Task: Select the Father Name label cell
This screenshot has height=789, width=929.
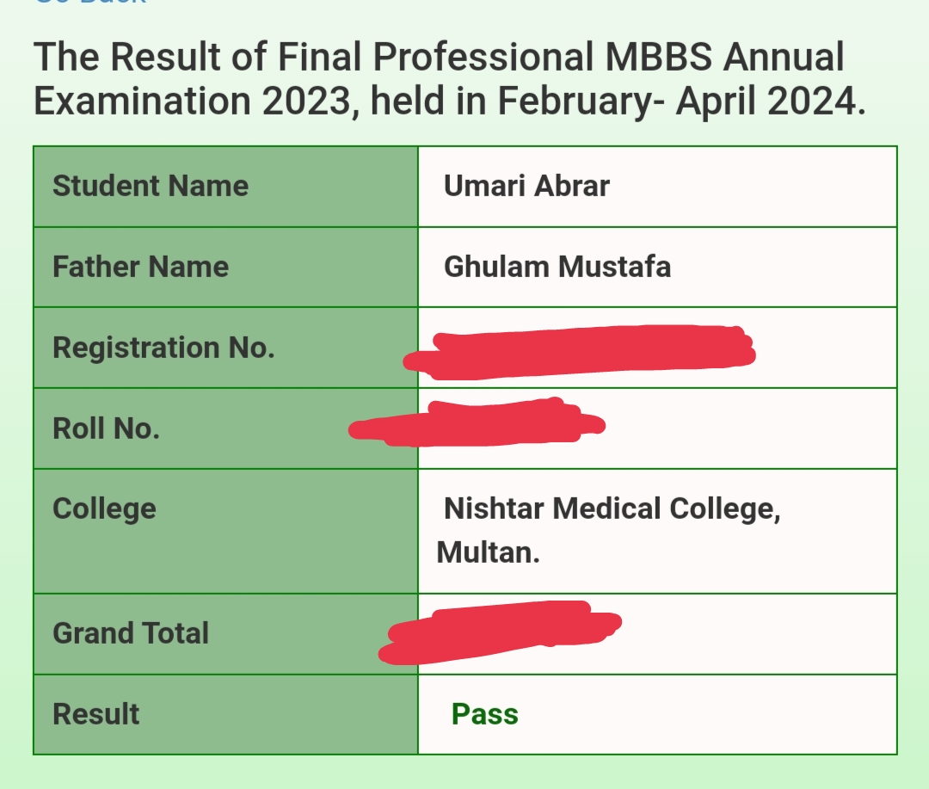Action: 225,267
